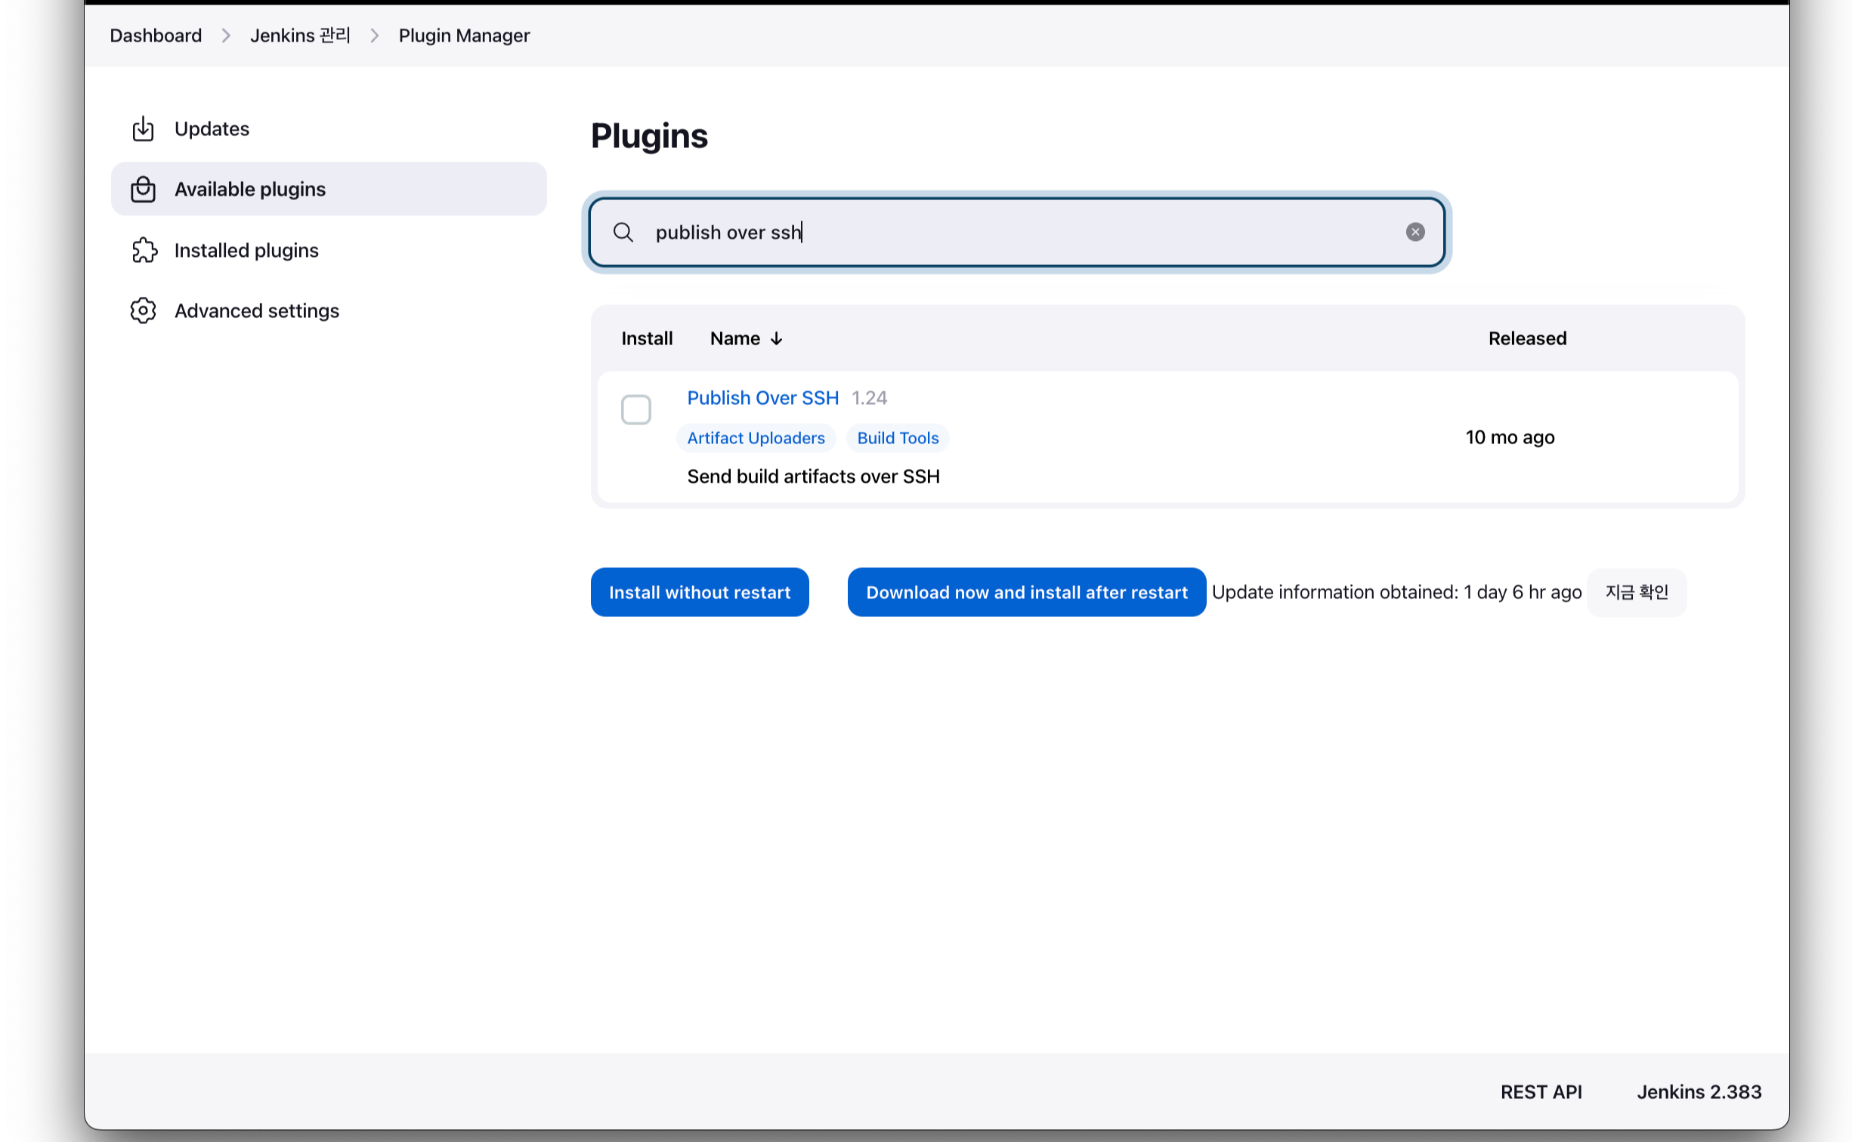
Task: Click the Artifact Uploaders category tag
Action: 756,438
